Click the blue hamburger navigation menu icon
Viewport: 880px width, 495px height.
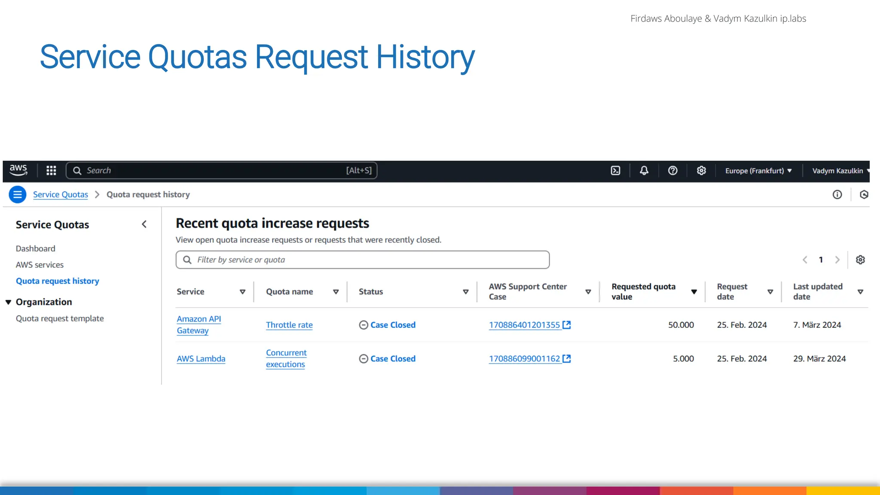18,195
